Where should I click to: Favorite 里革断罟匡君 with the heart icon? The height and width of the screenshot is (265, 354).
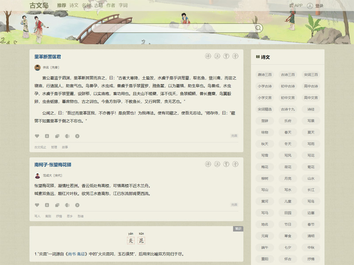[37, 136]
